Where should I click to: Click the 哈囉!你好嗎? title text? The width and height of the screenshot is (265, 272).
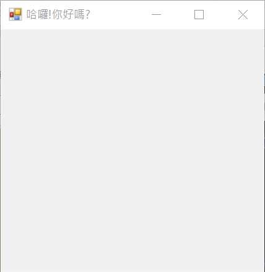58,14
